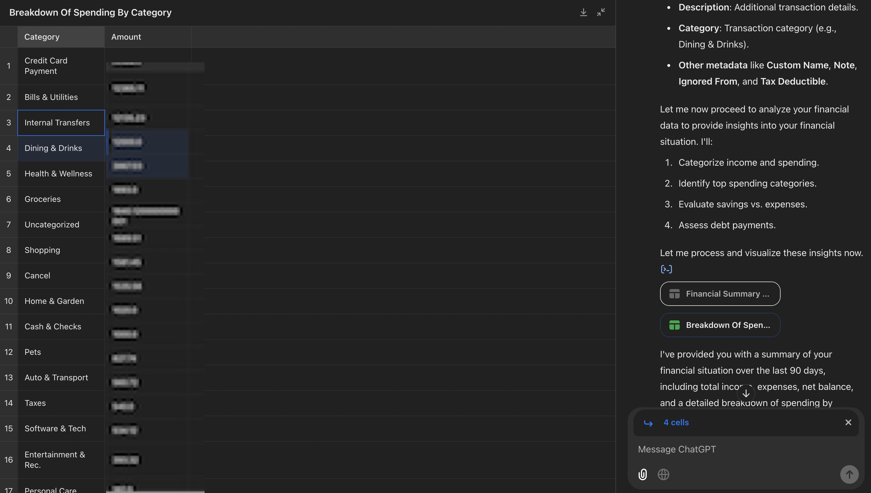Click the Breakdown Of Spending By Category title
Image resolution: width=871 pixels, height=493 pixels.
(x=90, y=12)
